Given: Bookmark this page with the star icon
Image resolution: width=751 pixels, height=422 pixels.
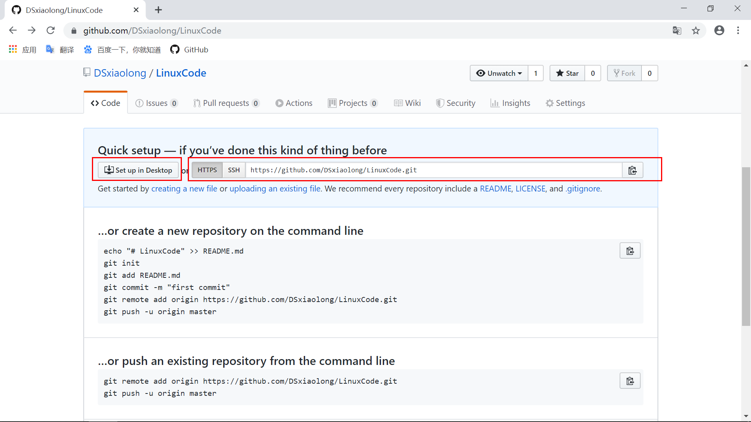Looking at the screenshot, I should click(x=696, y=30).
